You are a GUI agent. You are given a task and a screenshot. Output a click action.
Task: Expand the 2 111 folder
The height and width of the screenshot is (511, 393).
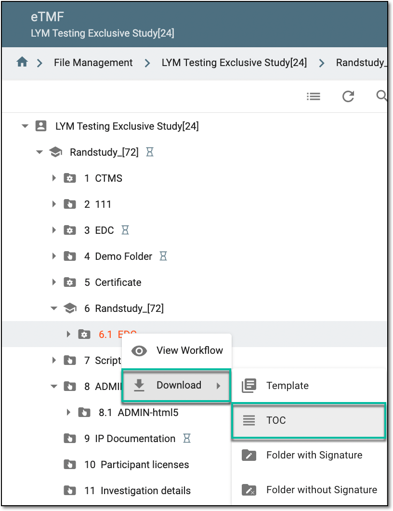coord(54,204)
